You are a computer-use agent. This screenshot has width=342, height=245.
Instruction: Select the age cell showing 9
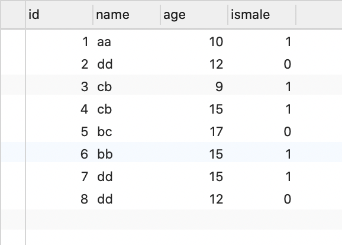(194, 86)
